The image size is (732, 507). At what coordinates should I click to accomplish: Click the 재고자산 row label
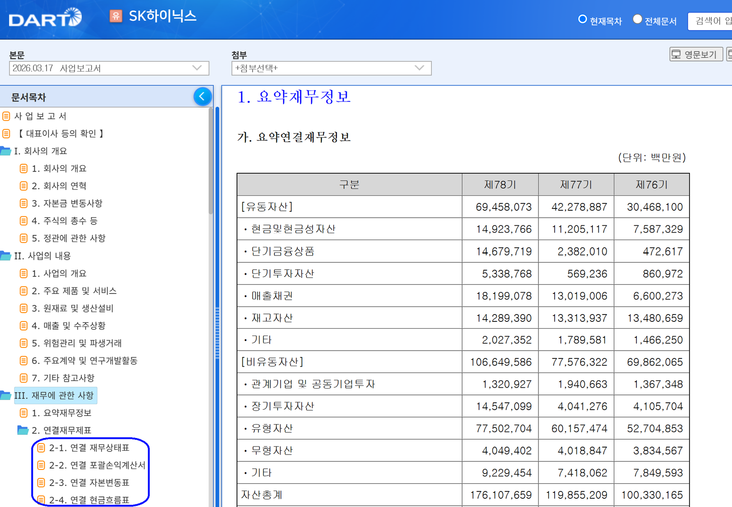click(x=272, y=318)
